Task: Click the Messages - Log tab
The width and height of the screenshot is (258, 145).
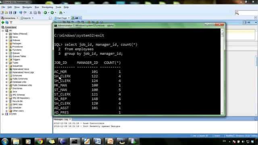Action: 61,119
